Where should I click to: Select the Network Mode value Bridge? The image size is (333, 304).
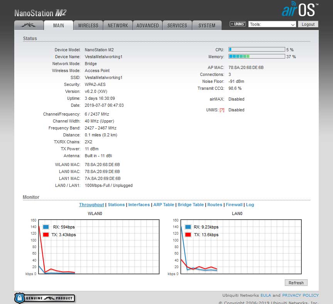[91, 64]
